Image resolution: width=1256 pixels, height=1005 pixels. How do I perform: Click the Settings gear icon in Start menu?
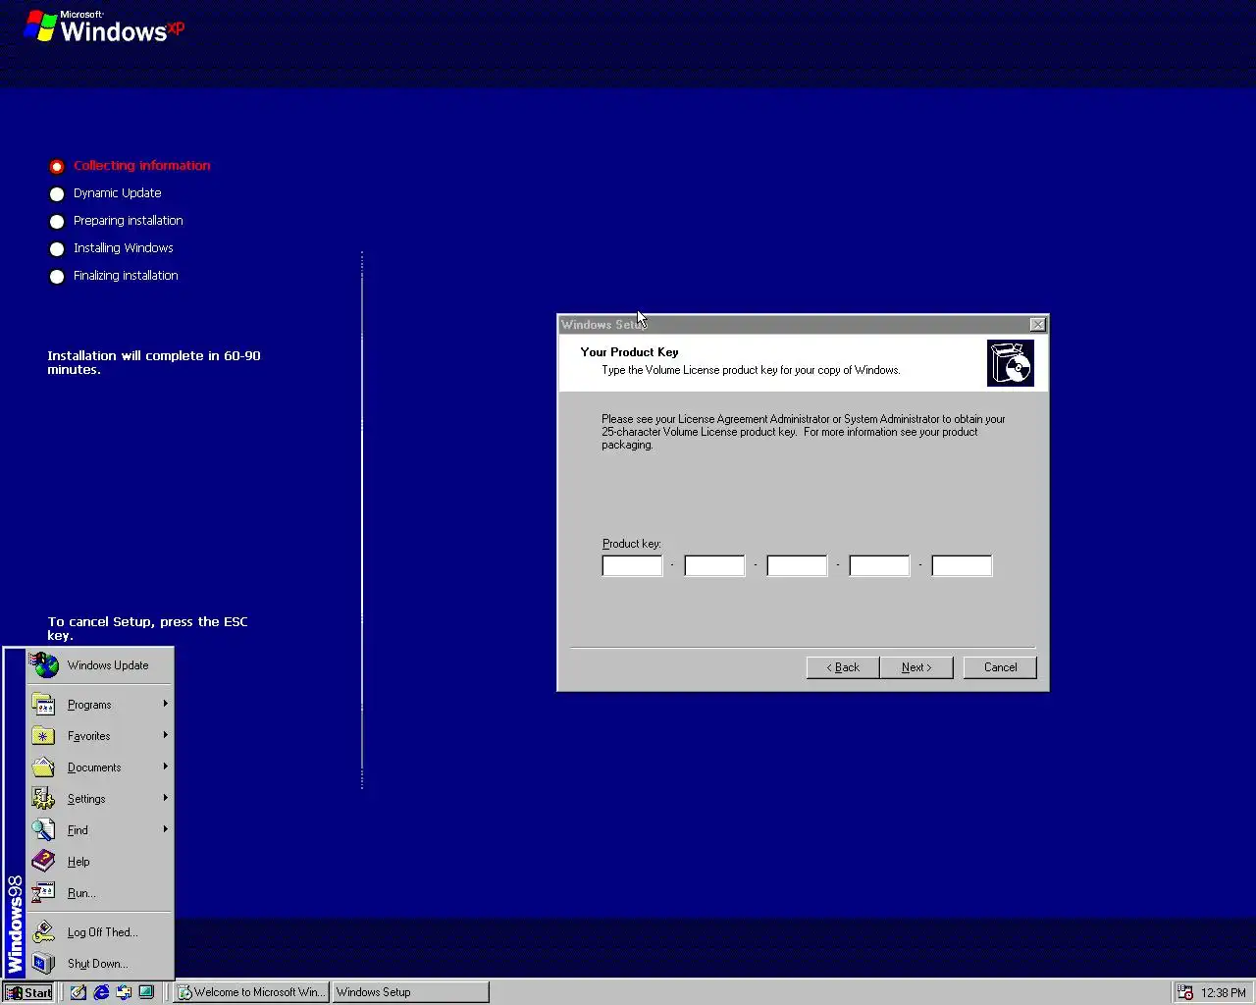[x=43, y=799]
